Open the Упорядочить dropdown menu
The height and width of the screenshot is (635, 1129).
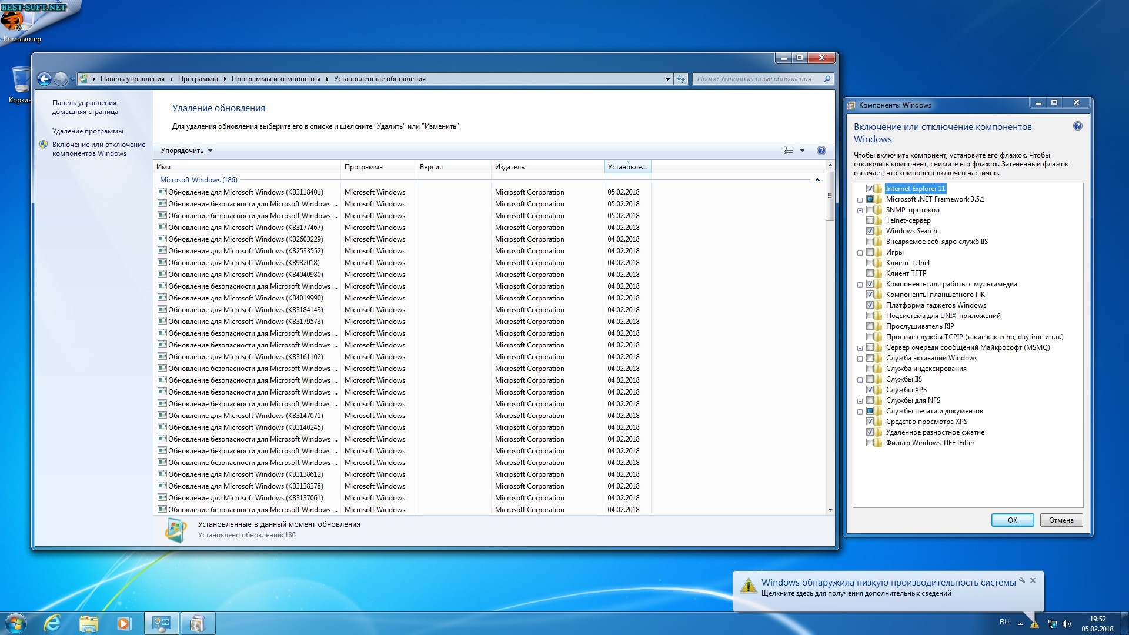[186, 151]
